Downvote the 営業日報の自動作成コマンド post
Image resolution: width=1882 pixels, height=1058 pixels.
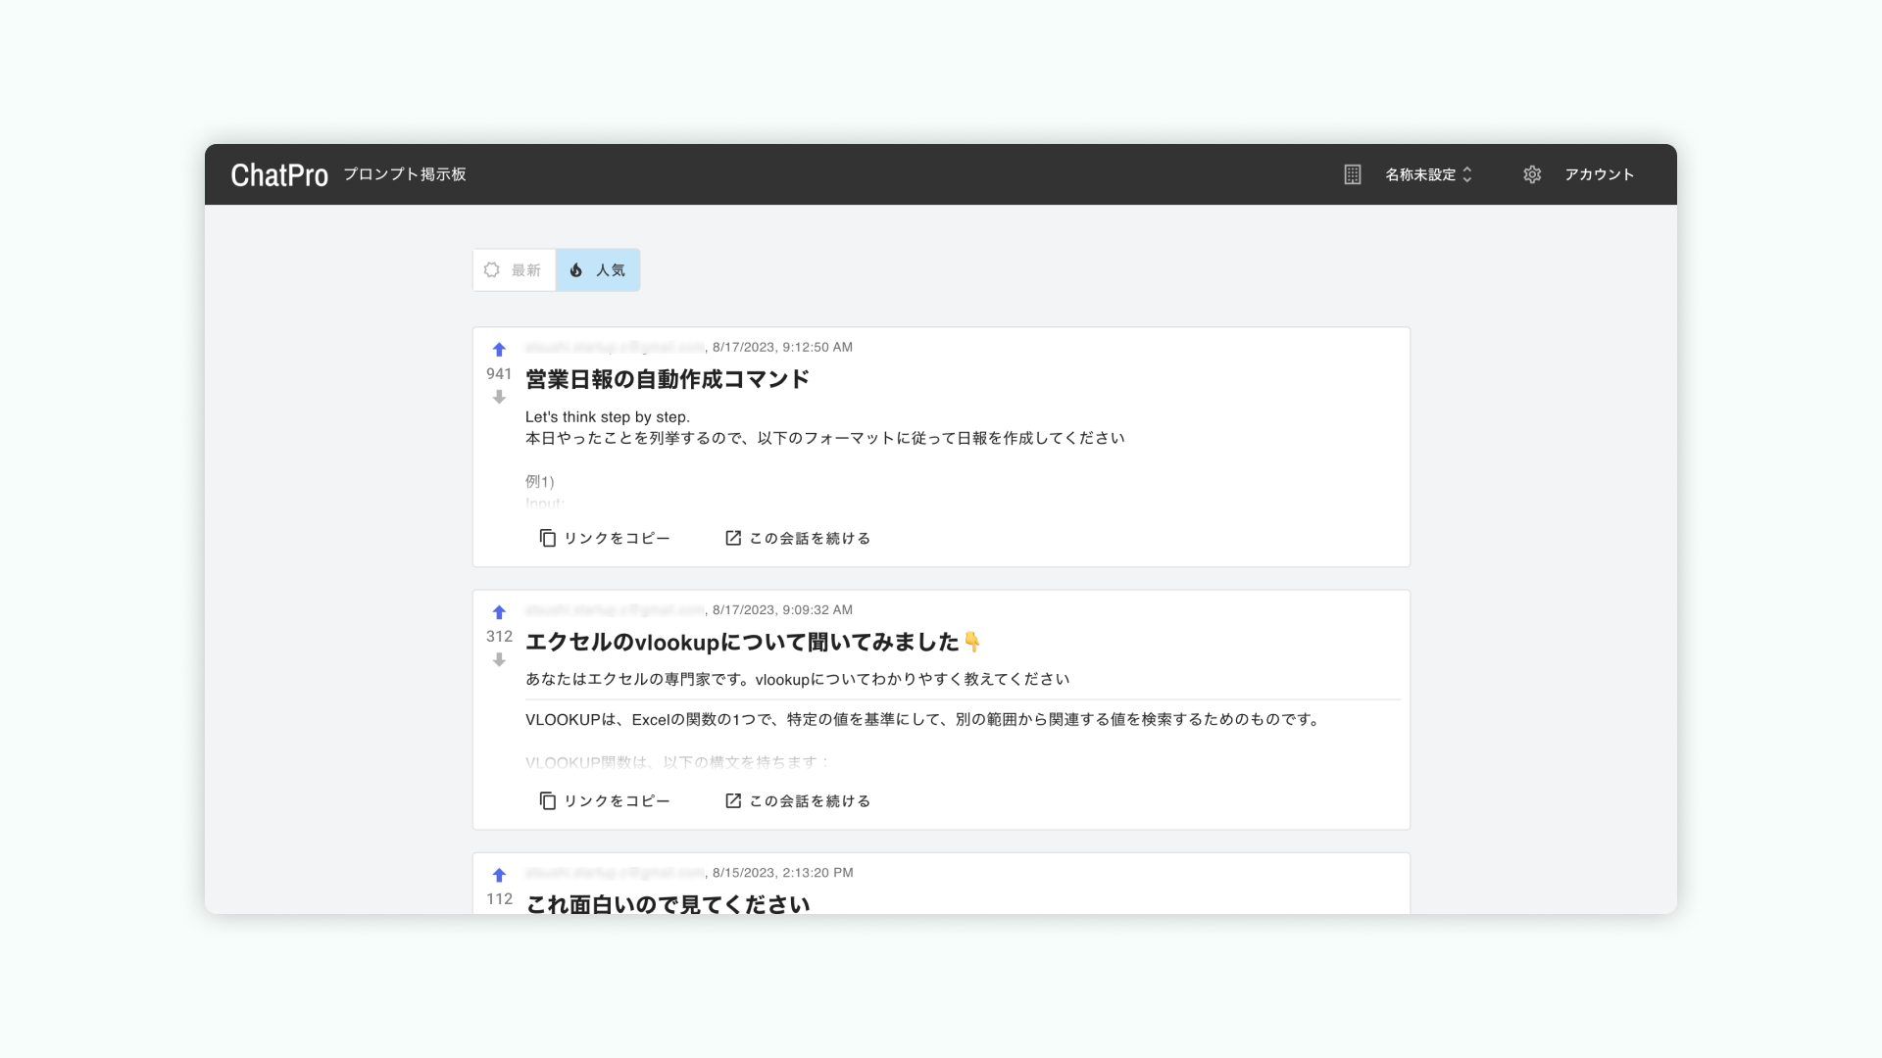[499, 397]
